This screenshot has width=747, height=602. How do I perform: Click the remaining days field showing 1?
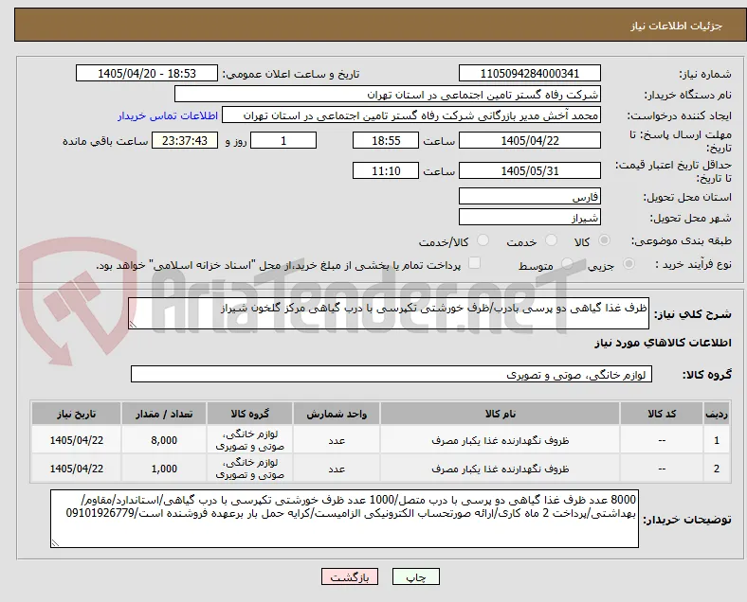click(x=283, y=140)
